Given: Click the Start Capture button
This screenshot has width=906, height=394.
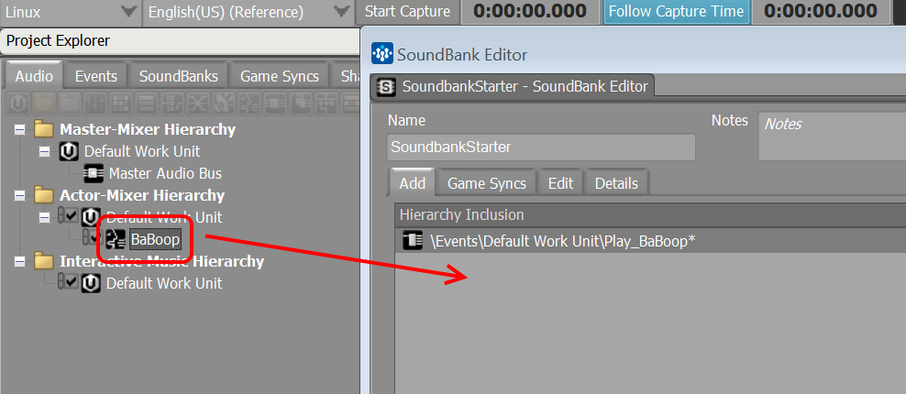Looking at the screenshot, I should (x=407, y=12).
